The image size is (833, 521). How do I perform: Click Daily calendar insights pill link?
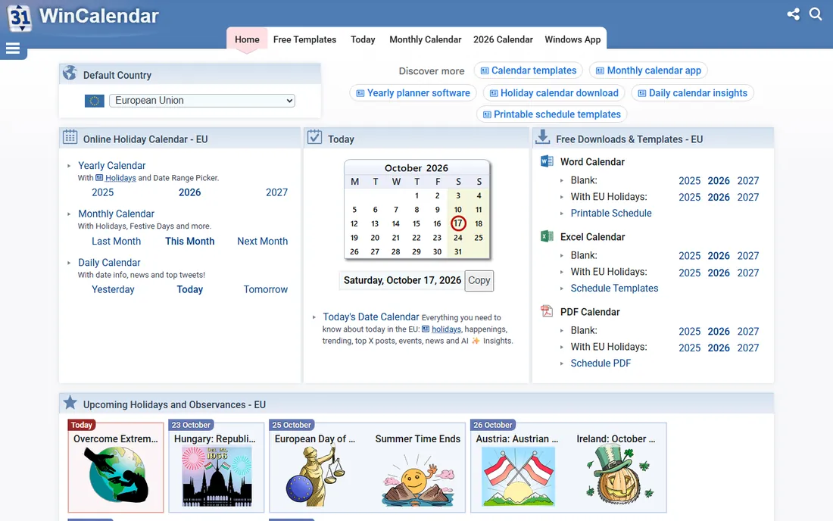click(693, 93)
